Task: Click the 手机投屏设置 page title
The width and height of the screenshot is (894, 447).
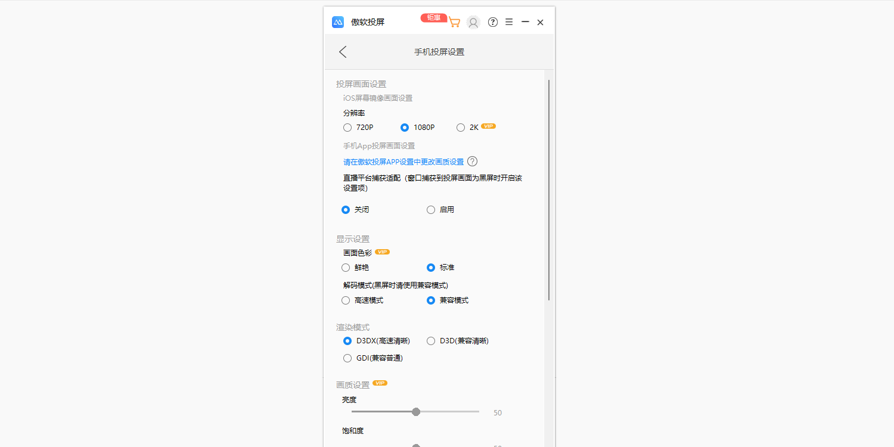Action: pyautogui.click(x=439, y=52)
